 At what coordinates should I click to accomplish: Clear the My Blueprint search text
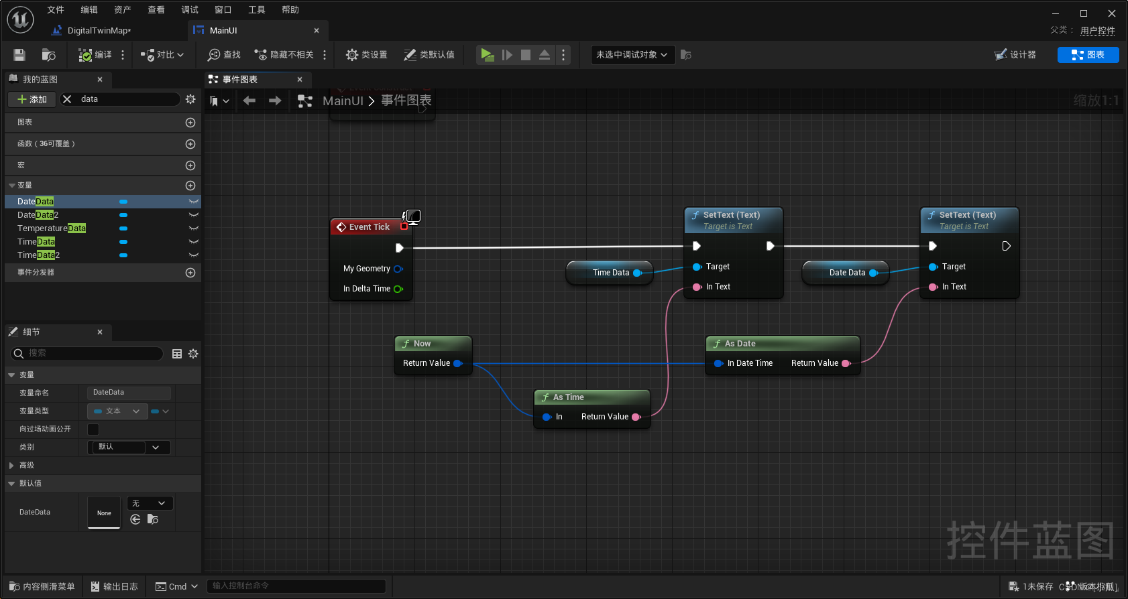(x=67, y=99)
